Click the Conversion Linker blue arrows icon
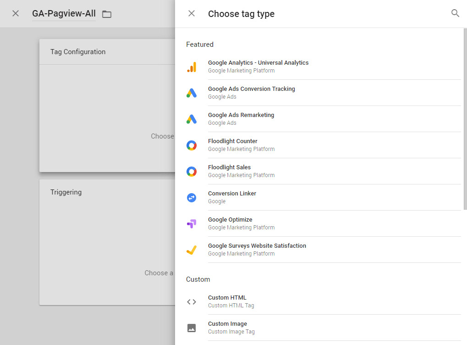 pyautogui.click(x=192, y=197)
